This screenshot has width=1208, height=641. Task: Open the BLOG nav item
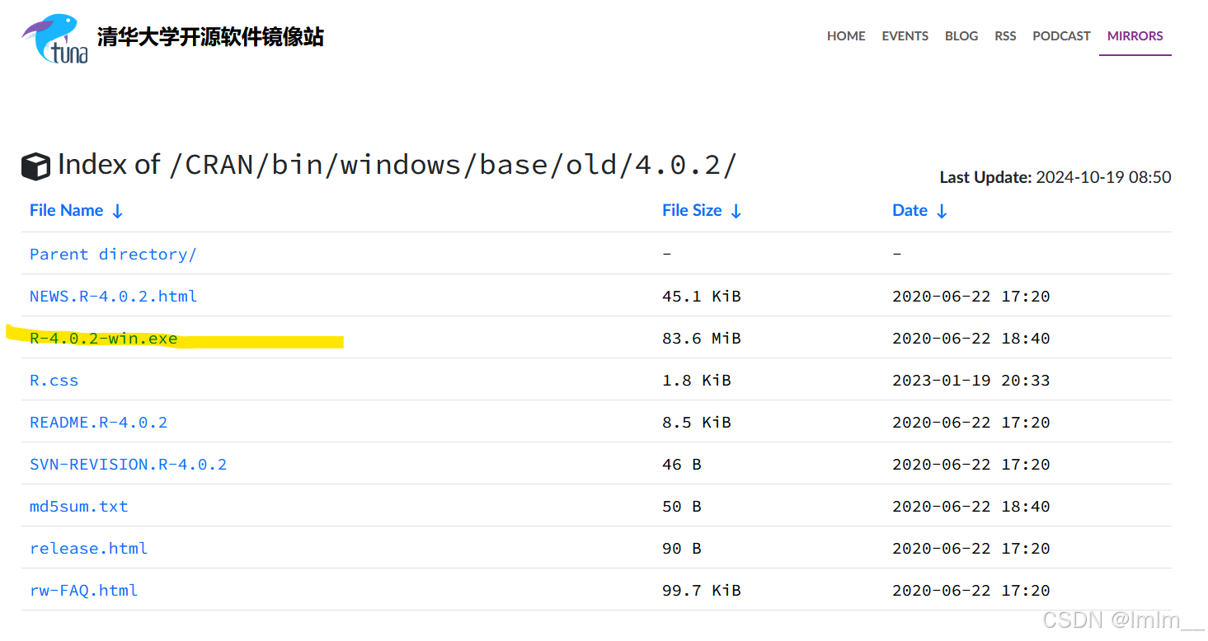(x=961, y=36)
